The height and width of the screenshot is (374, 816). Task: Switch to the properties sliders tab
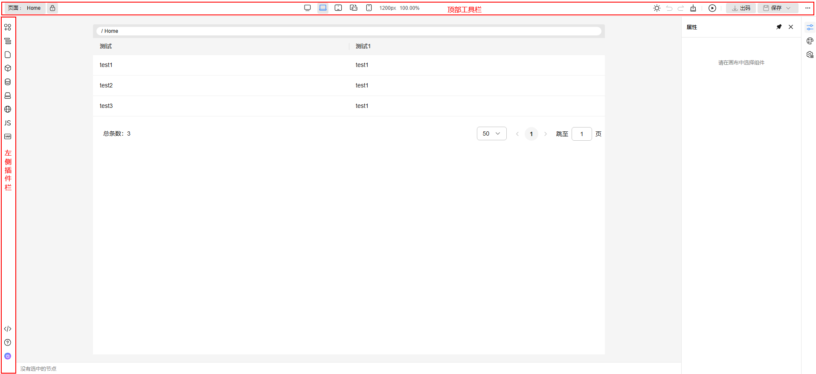810,27
